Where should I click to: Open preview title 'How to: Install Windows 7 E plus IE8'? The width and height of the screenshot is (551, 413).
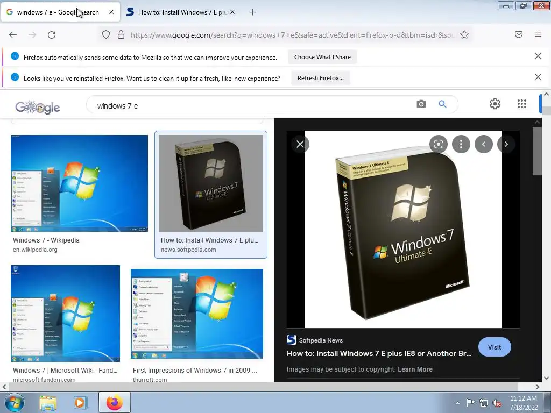pos(379,353)
